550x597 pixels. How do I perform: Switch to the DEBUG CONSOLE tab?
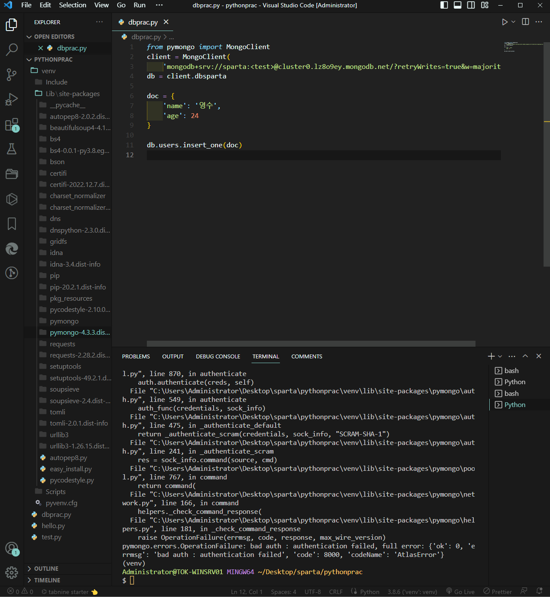[218, 357]
